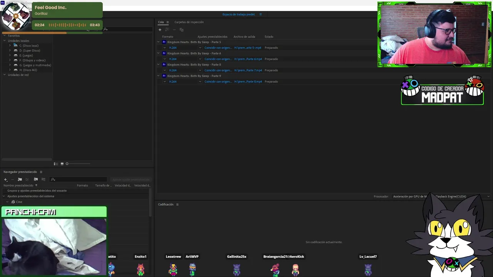The width and height of the screenshot is (493, 277).
Task: Open the Procesador renderer dropdown
Action: (441, 197)
